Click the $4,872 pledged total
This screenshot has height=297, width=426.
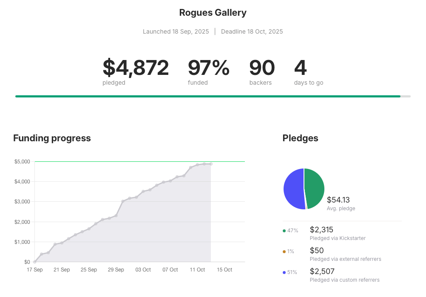(136, 68)
